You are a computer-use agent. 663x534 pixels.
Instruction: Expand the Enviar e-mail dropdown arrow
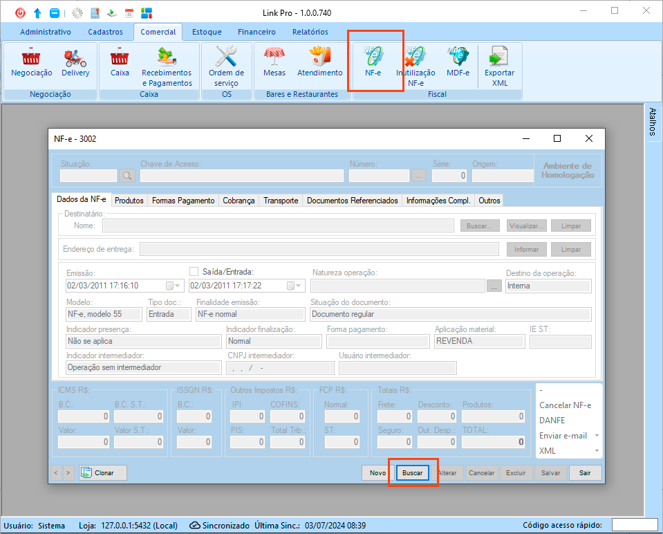point(596,436)
